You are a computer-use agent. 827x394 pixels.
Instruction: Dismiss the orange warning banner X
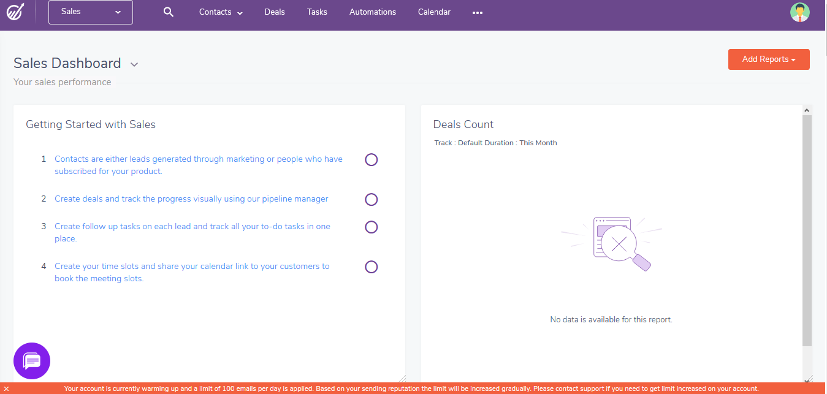click(6, 388)
